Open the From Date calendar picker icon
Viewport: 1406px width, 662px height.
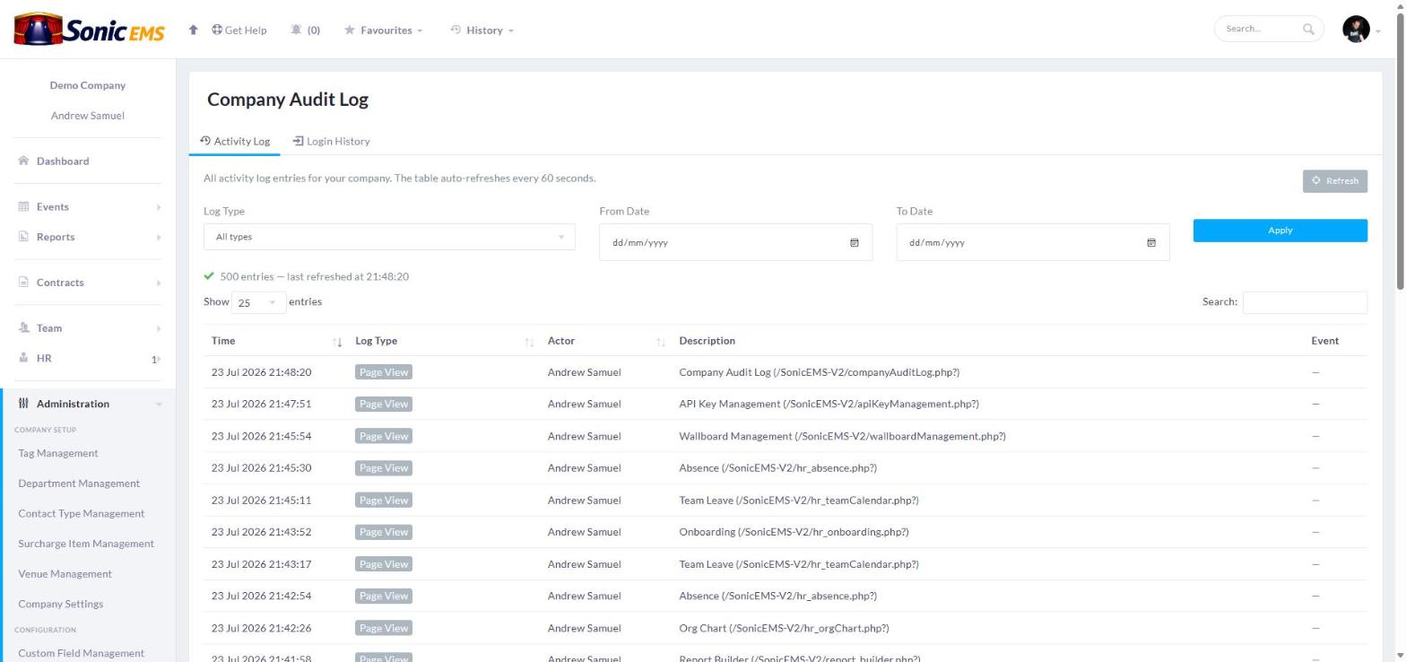click(855, 242)
